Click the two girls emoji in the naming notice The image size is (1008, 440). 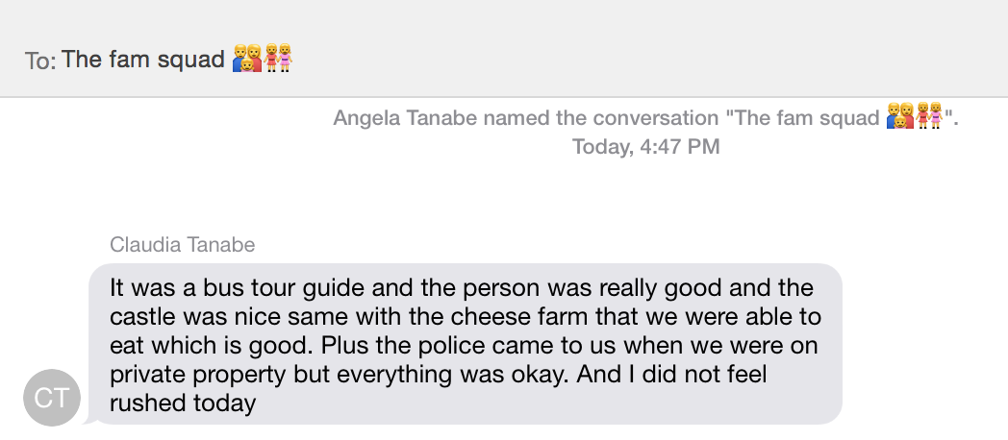[x=928, y=116]
